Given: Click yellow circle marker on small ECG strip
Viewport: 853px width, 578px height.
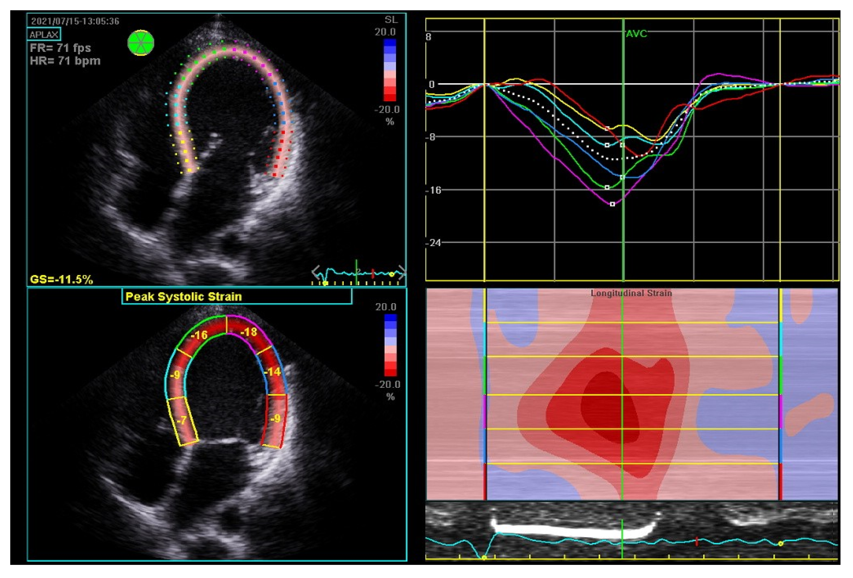Looking at the screenshot, I should tap(392, 274).
